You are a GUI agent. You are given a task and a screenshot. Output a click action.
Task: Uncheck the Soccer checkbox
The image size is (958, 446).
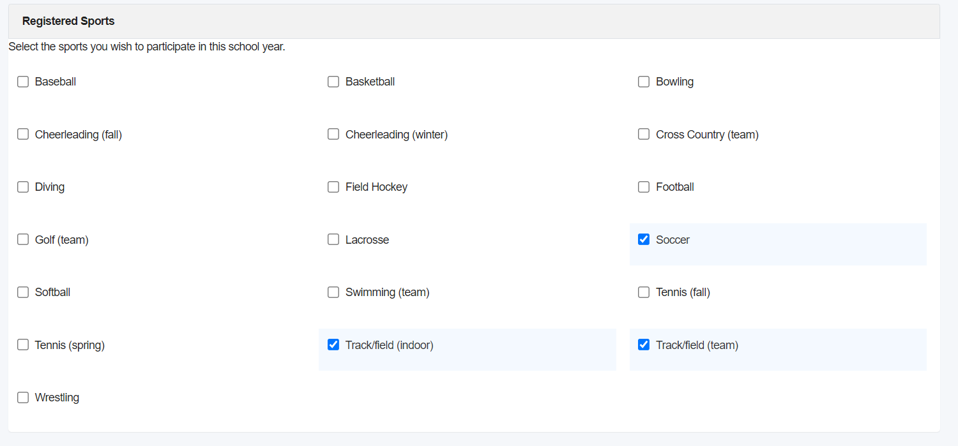tap(643, 239)
